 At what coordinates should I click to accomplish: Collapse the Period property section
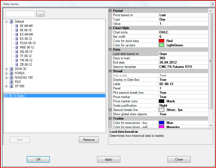pos(110,10)
